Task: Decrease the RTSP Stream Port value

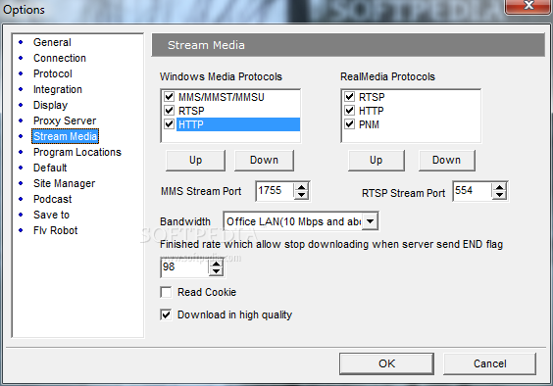Action: [499, 195]
